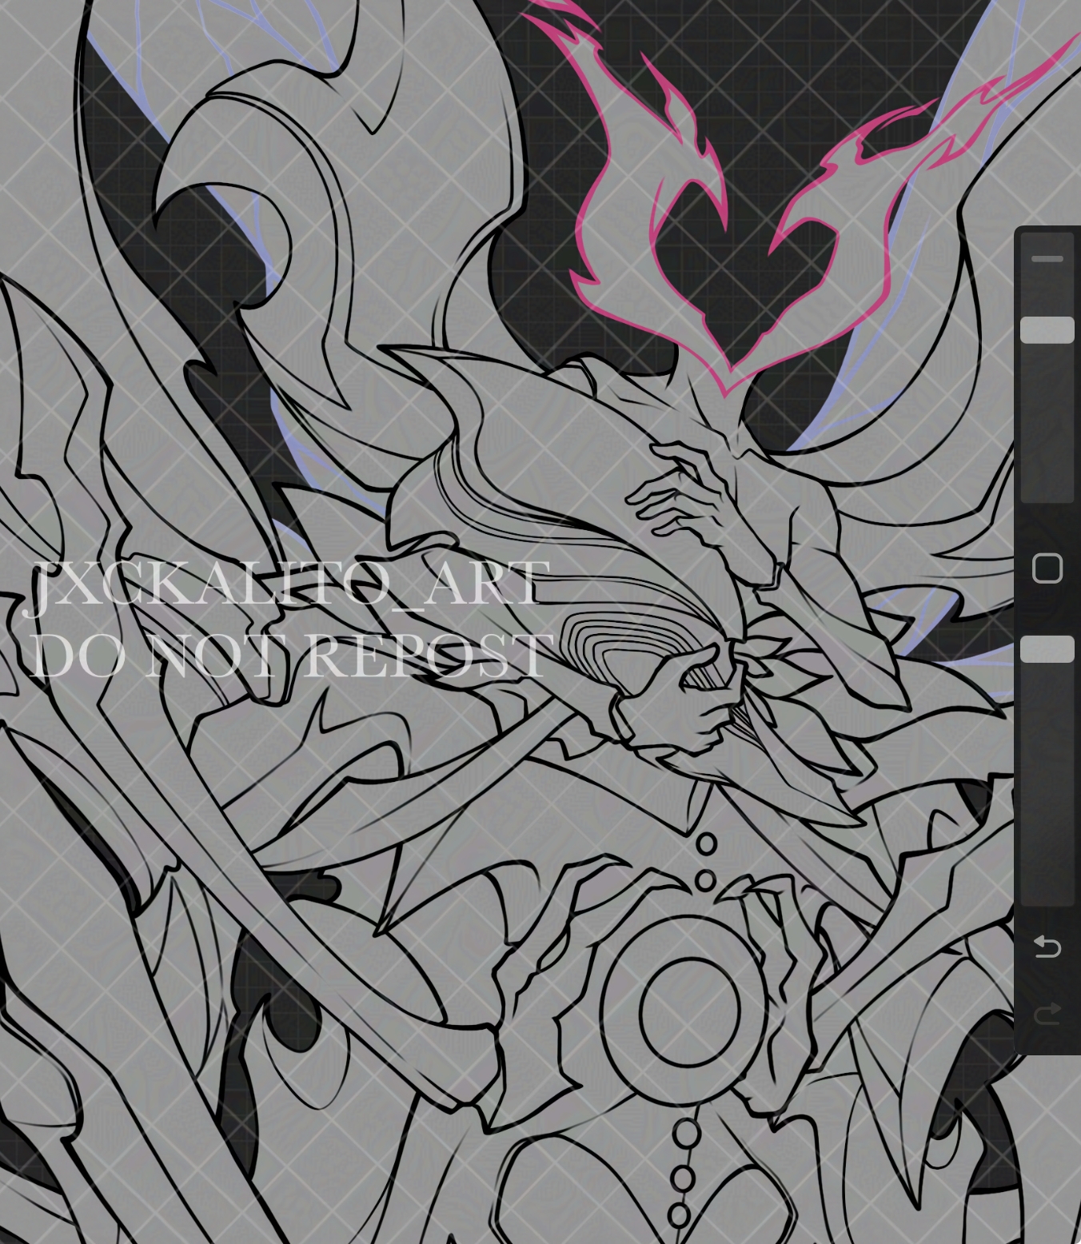Tap the redo arrow in the sidebar
Image resolution: width=1081 pixels, height=1244 pixels.
[1047, 1010]
